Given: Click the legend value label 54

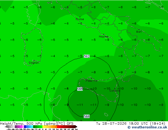Looking at the screenshot, I should pyautogui.click(x=76, y=129).
